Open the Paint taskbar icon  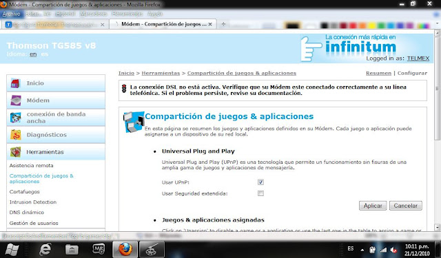pyautogui.click(x=152, y=249)
